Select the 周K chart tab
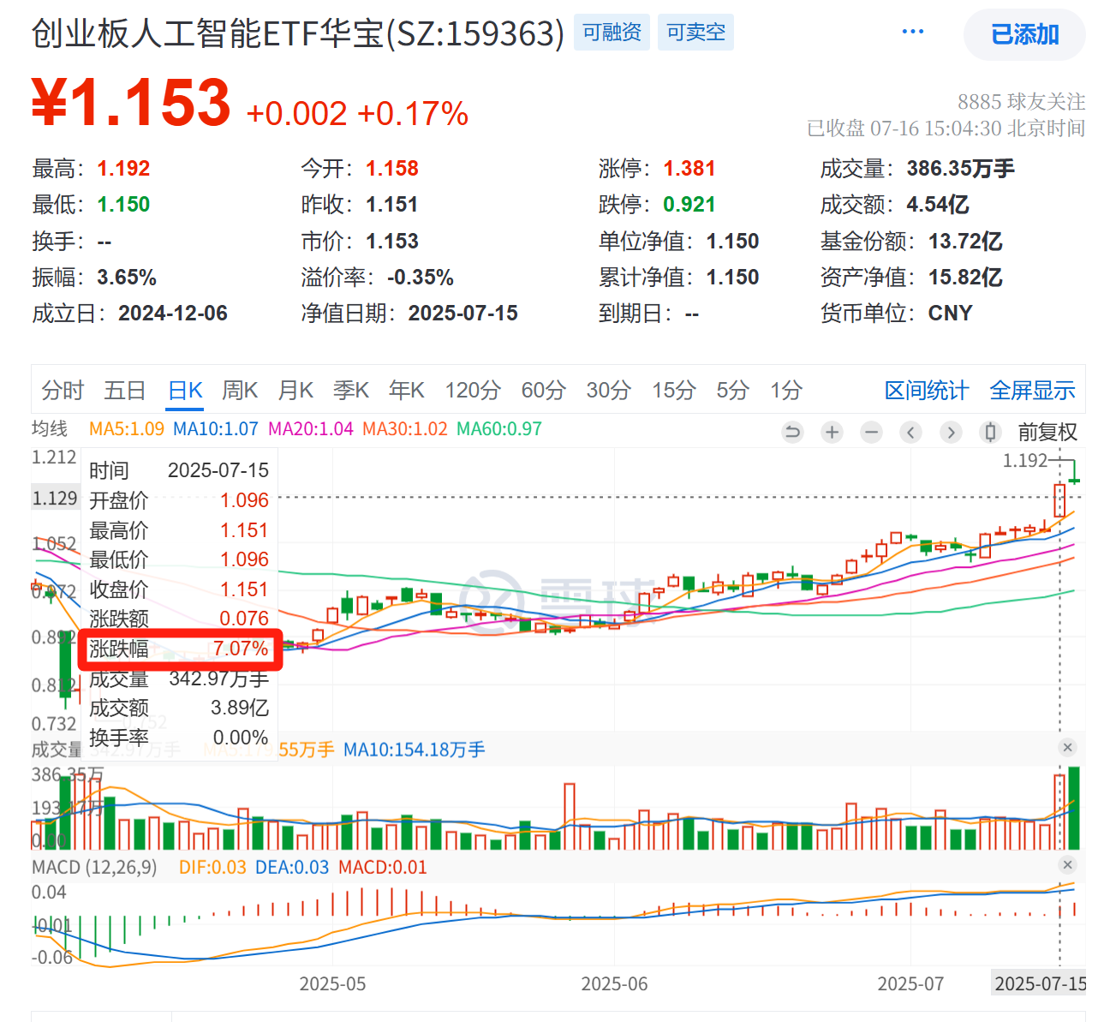The image size is (1110, 1022). pyautogui.click(x=240, y=391)
